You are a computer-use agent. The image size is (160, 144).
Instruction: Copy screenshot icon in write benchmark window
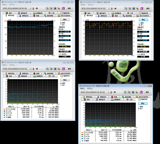(x=129, y=8)
